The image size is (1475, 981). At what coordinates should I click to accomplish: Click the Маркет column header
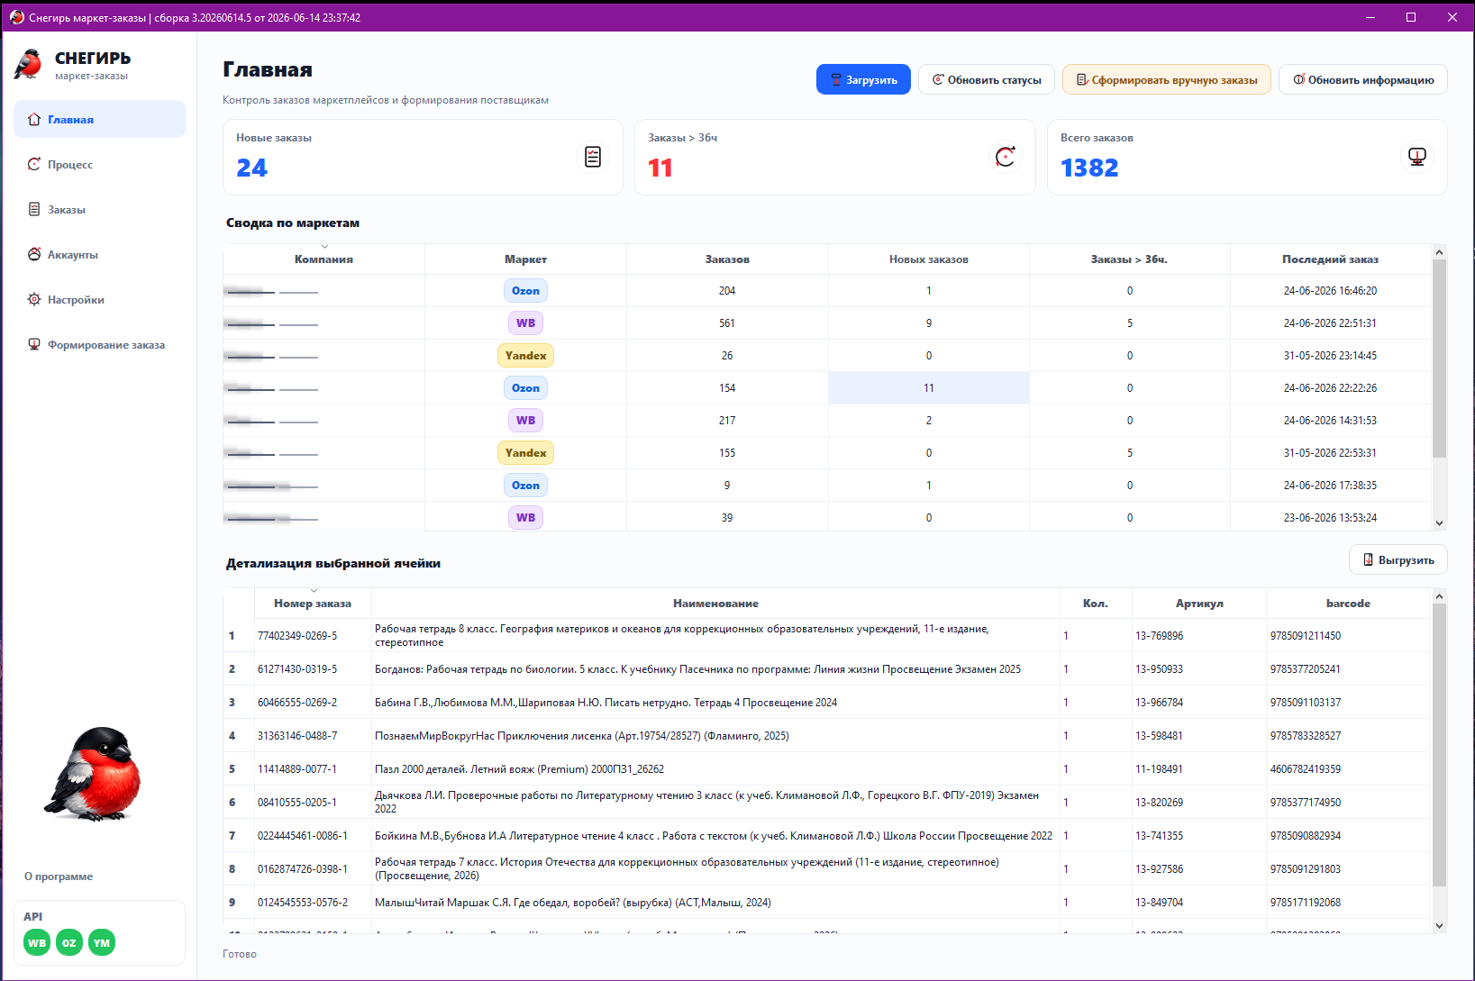pos(525,259)
